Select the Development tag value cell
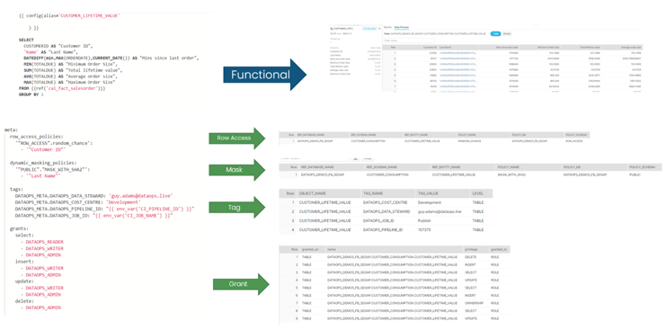The image size is (666, 330). pyautogui.click(x=429, y=202)
